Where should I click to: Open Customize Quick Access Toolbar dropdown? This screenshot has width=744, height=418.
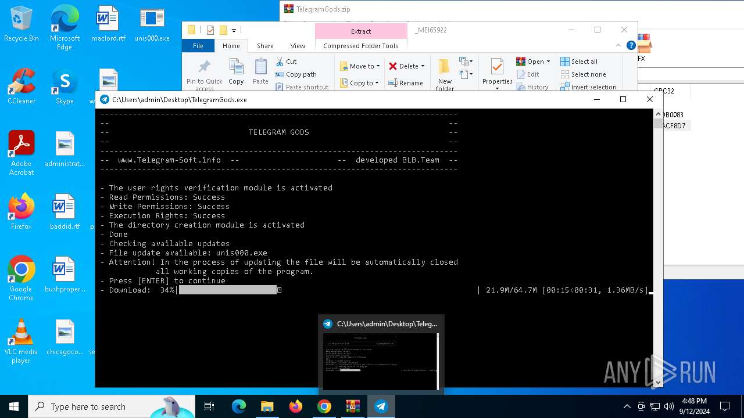(234, 30)
